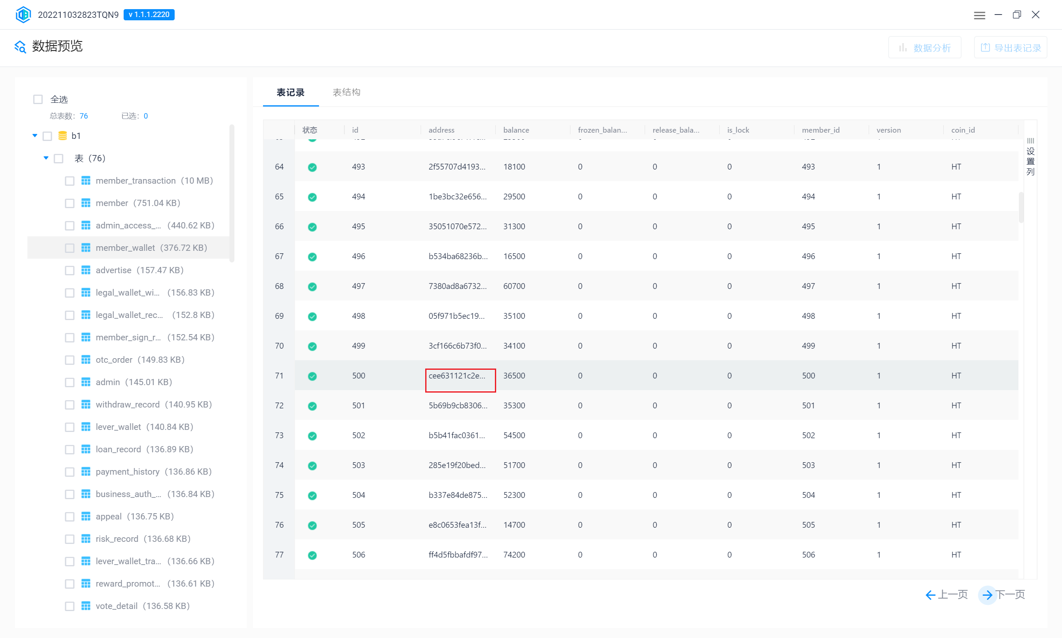Screen dimensions: 1062x638
Task: Click green status icon in row 67
Action: 312,257
